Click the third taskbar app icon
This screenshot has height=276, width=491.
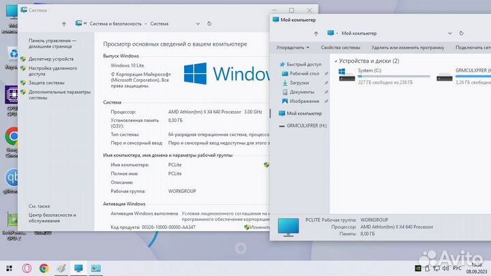coord(61,269)
